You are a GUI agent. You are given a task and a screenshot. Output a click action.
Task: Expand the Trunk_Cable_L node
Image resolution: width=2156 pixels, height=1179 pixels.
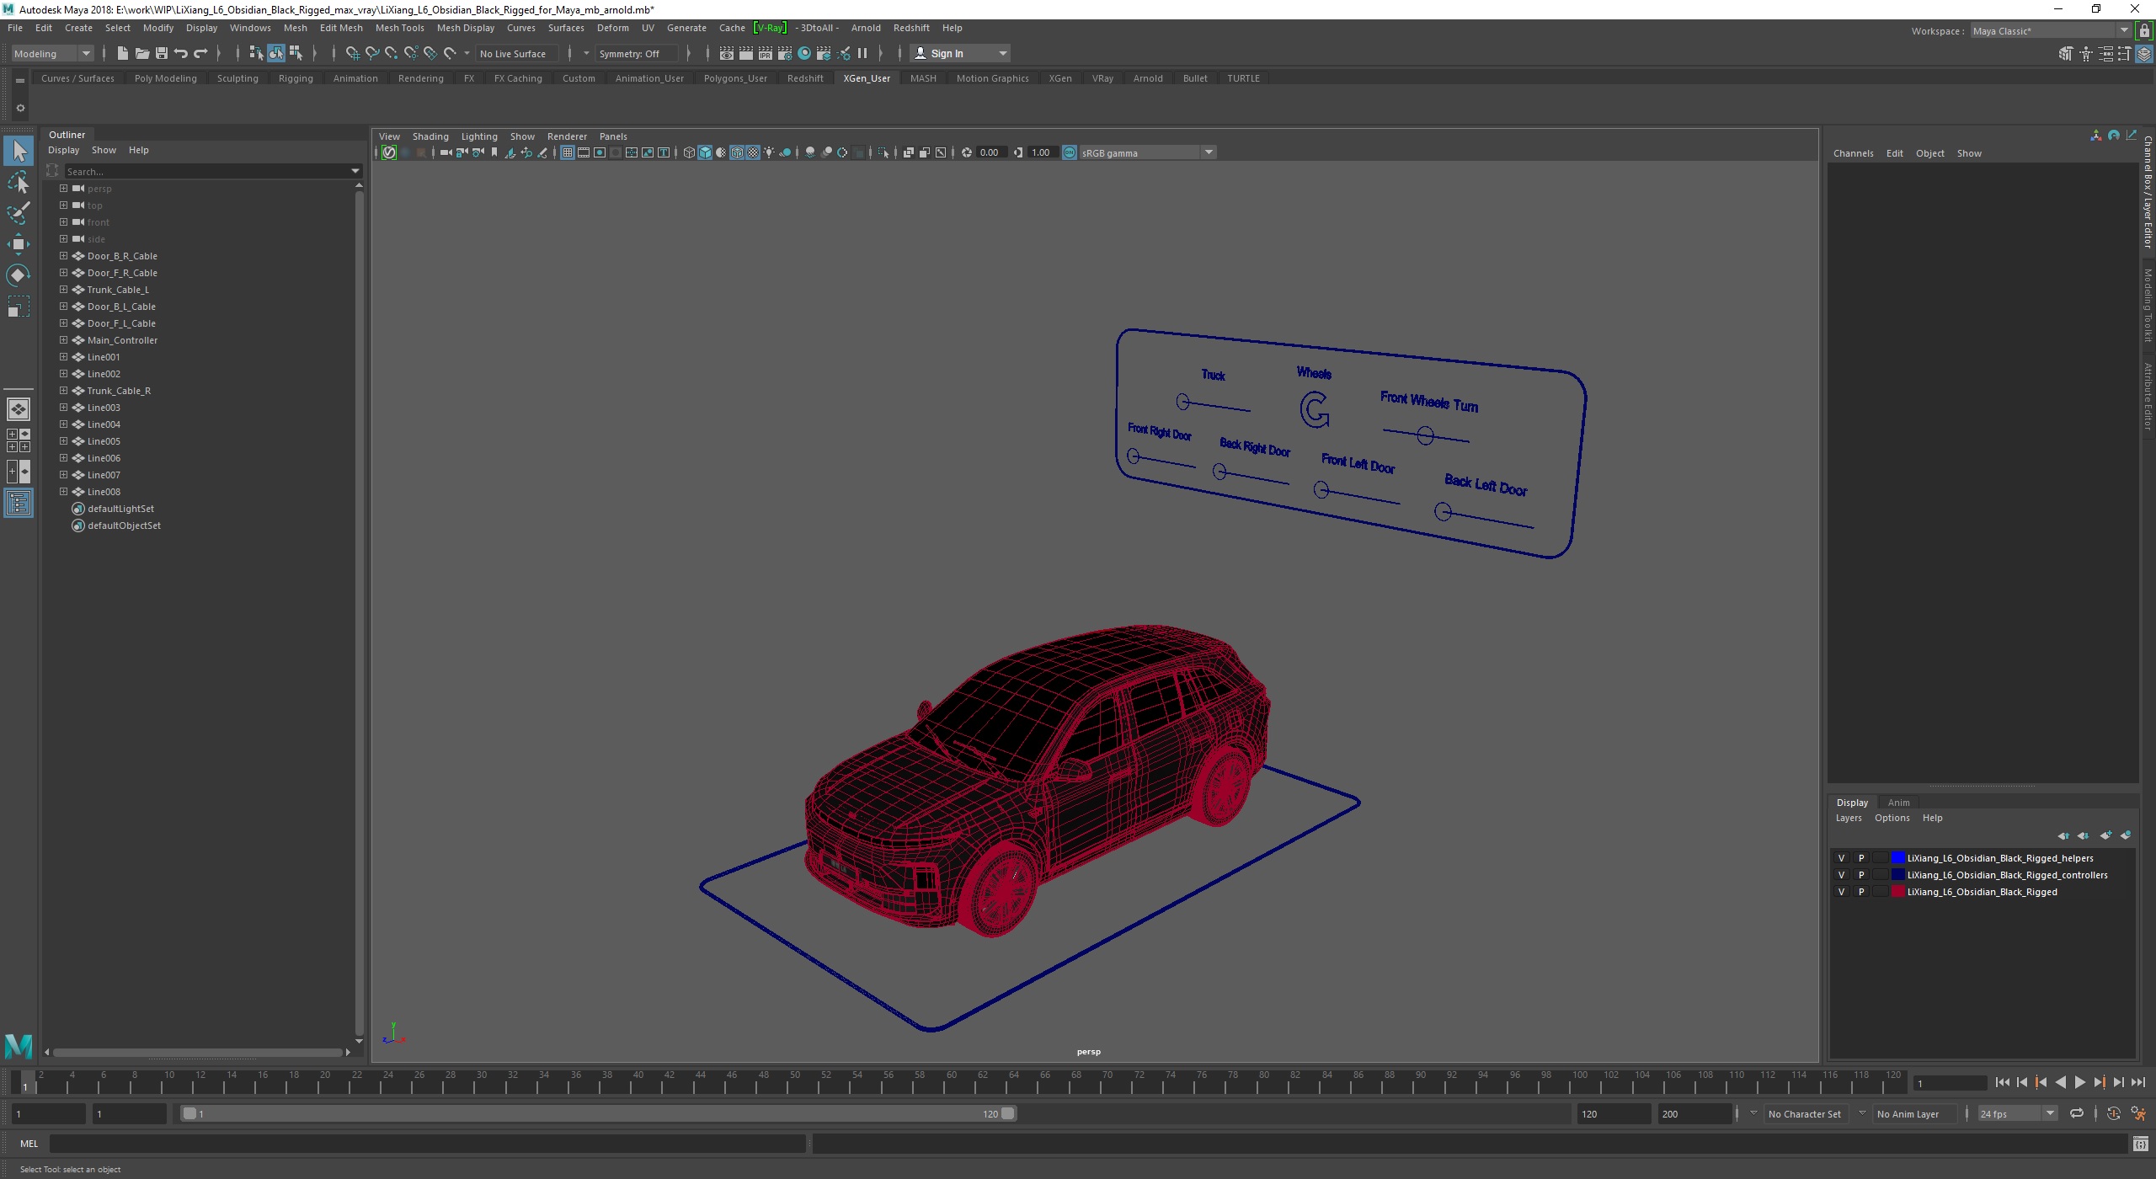coord(63,290)
